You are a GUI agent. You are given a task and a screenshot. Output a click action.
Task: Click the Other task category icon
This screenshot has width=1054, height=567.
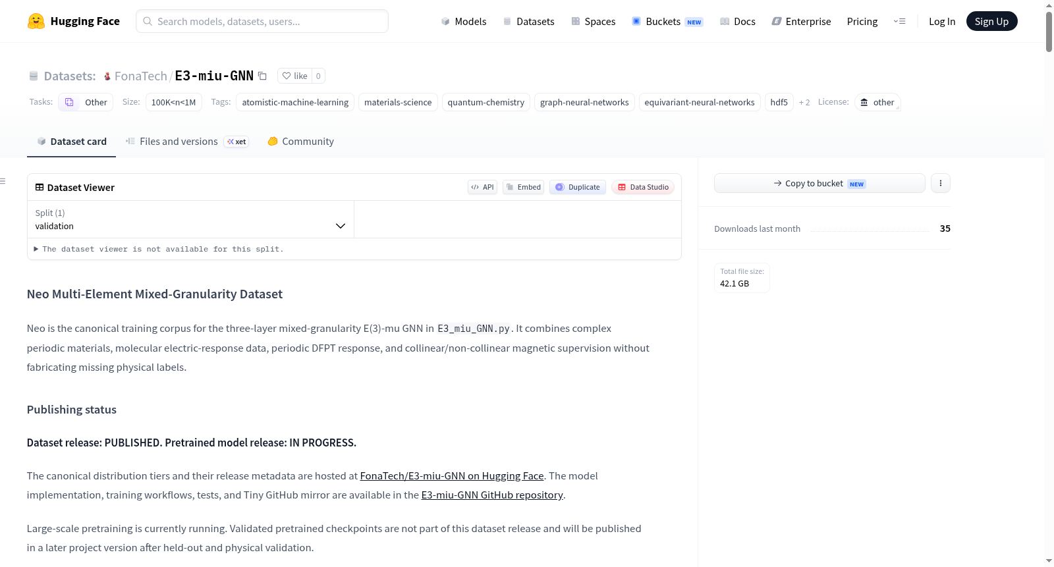pyautogui.click(x=69, y=102)
